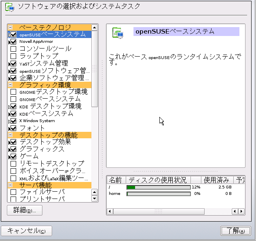Screen dimensions: 256x241
Task: Uncheck the KDE デスクトップ環境 checkbox
Action: (13, 107)
